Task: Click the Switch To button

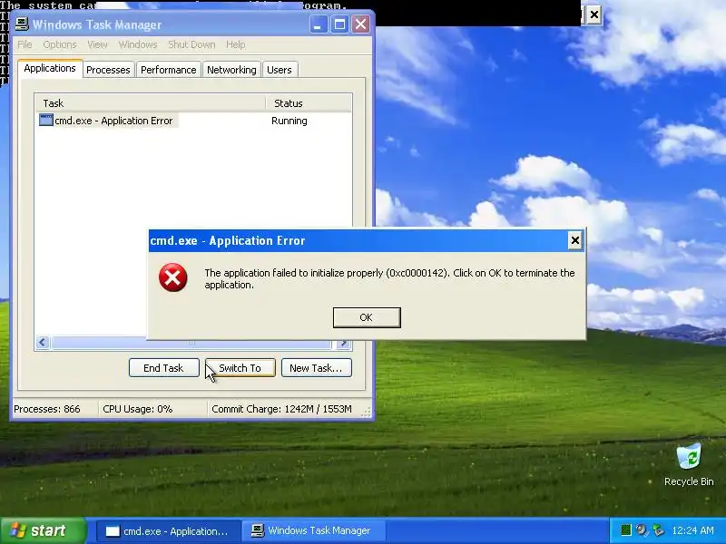Action: click(x=240, y=368)
